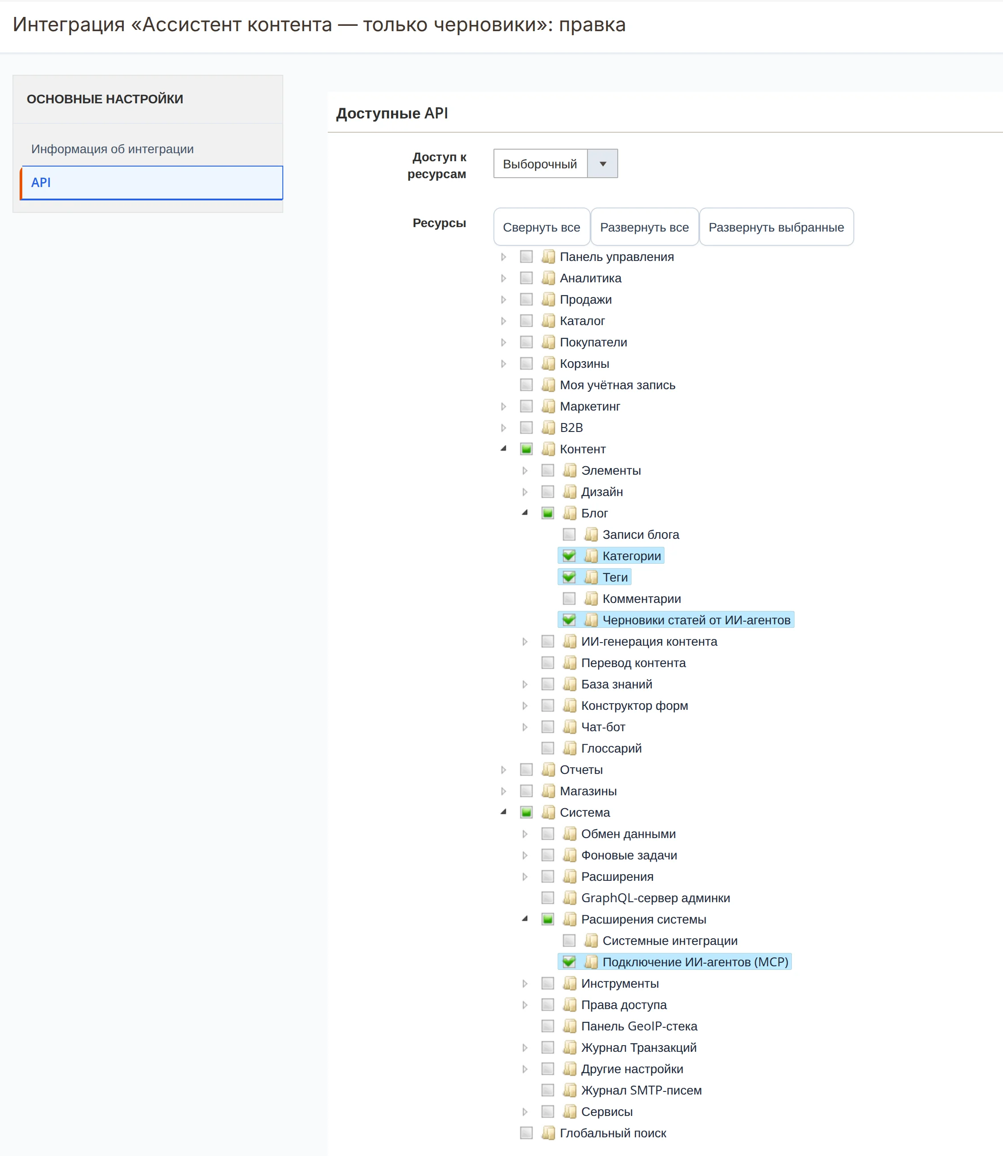Collapse the Расширения системы node
Screen dimensions: 1003x1156
(525, 919)
